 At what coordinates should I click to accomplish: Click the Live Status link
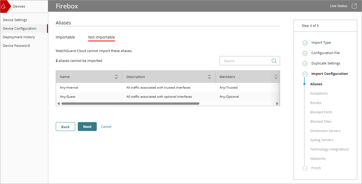point(339,6)
